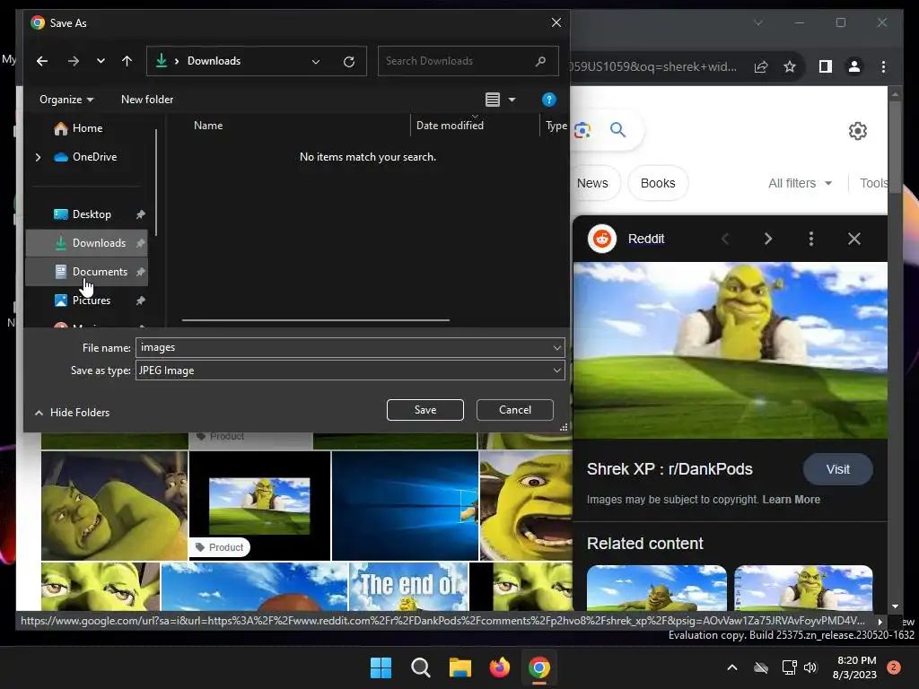Refresh the Downloads folder view

click(x=349, y=62)
